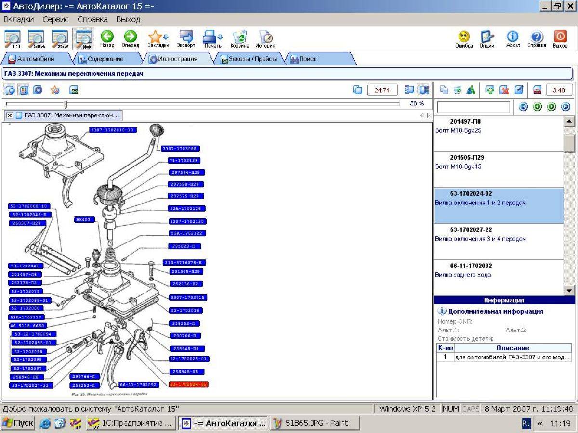Open the About dialog
578x433 pixels.
(513, 39)
